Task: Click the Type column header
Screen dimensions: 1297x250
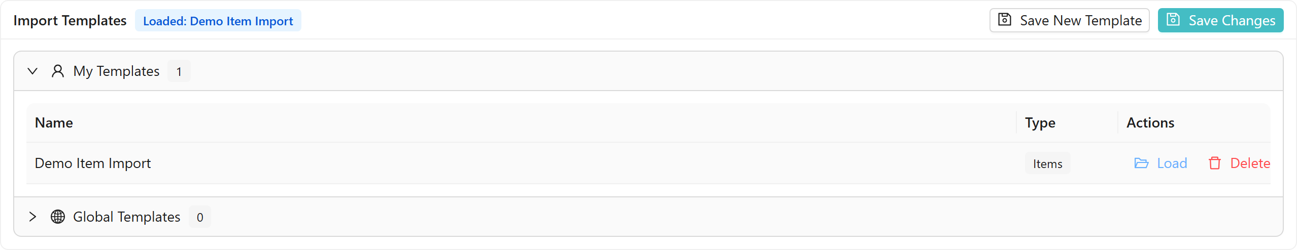Action: click(x=1040, y=122)
